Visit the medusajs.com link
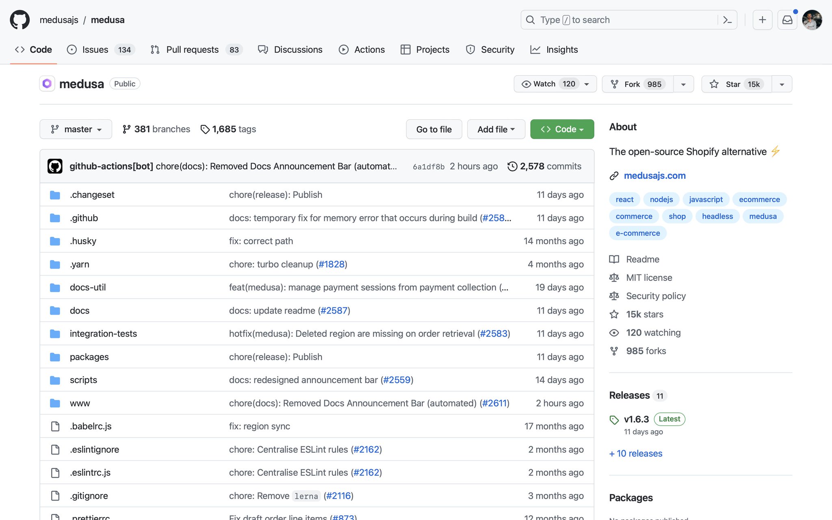The image size is (832, 520). tap(654, 175)
